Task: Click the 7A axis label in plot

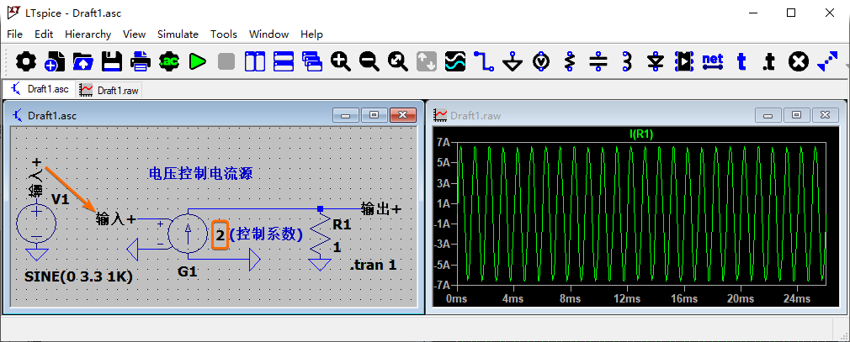Action: click(444, 142)
